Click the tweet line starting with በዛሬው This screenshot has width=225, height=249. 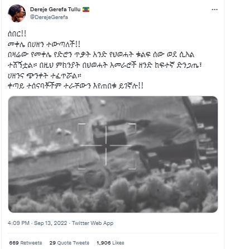point(102,55)
